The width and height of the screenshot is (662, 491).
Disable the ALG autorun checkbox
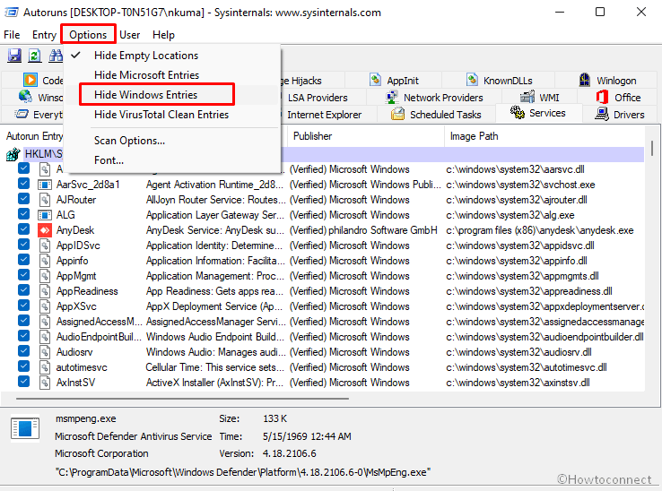[23, 214]
